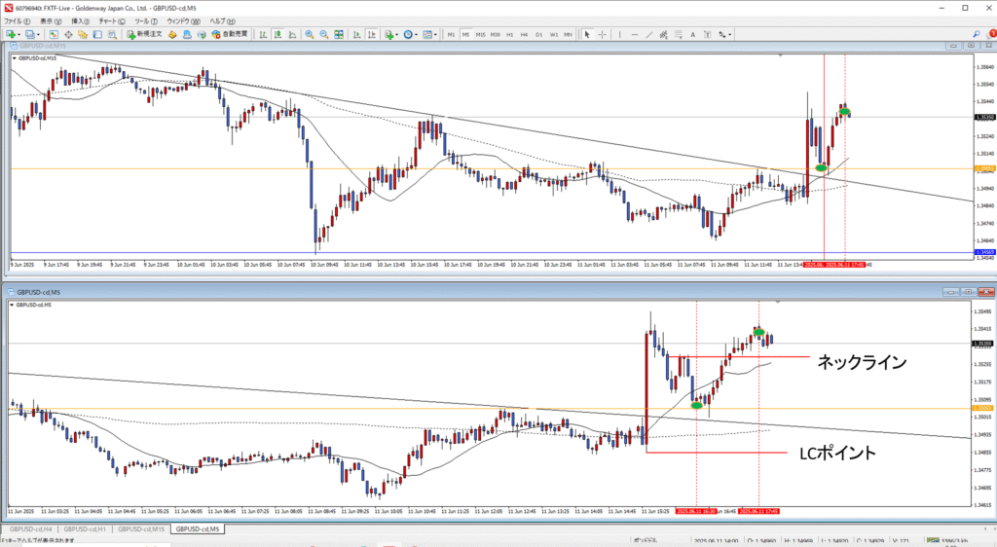Screen dimensions: 997x547
Task: Select the Text Label tool
Action: [x=707, y=34]
